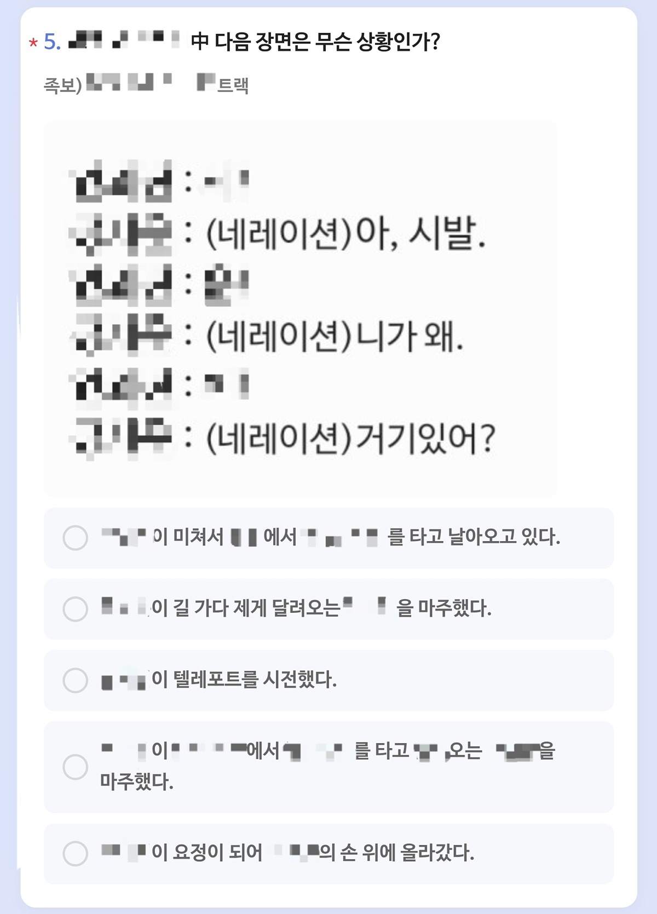This screenshot has width=657, height=914.
Task: Click the answer text '미쳐서 ... 를 타고 날아오고 있다'
Action: click(331, 537)
